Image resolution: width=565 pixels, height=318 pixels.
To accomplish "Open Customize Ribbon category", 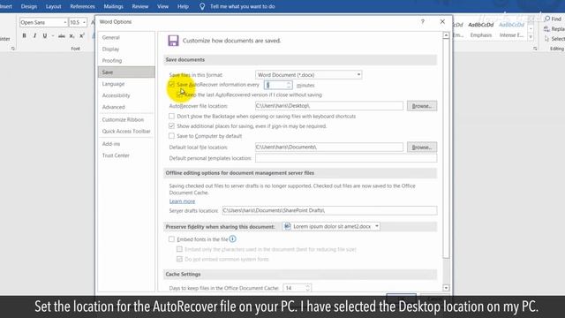I will click(123, 120).
